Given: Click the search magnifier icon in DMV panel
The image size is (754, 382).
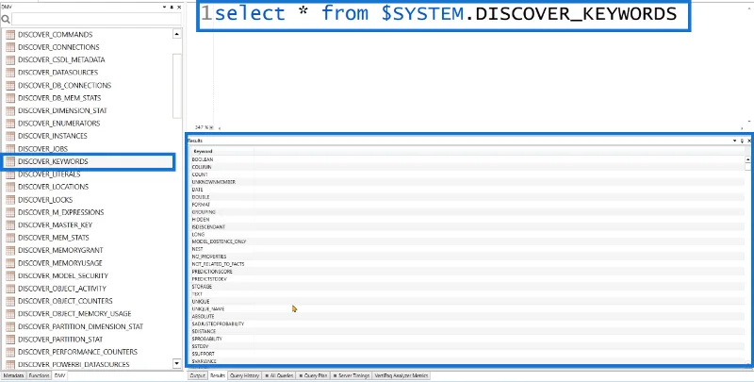Looking at the screenshot, I should [x=6, y=19].
